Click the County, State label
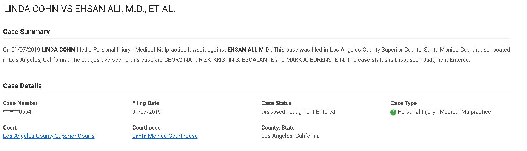This screenshot has width=527, height=151. [x=278, y=128]
